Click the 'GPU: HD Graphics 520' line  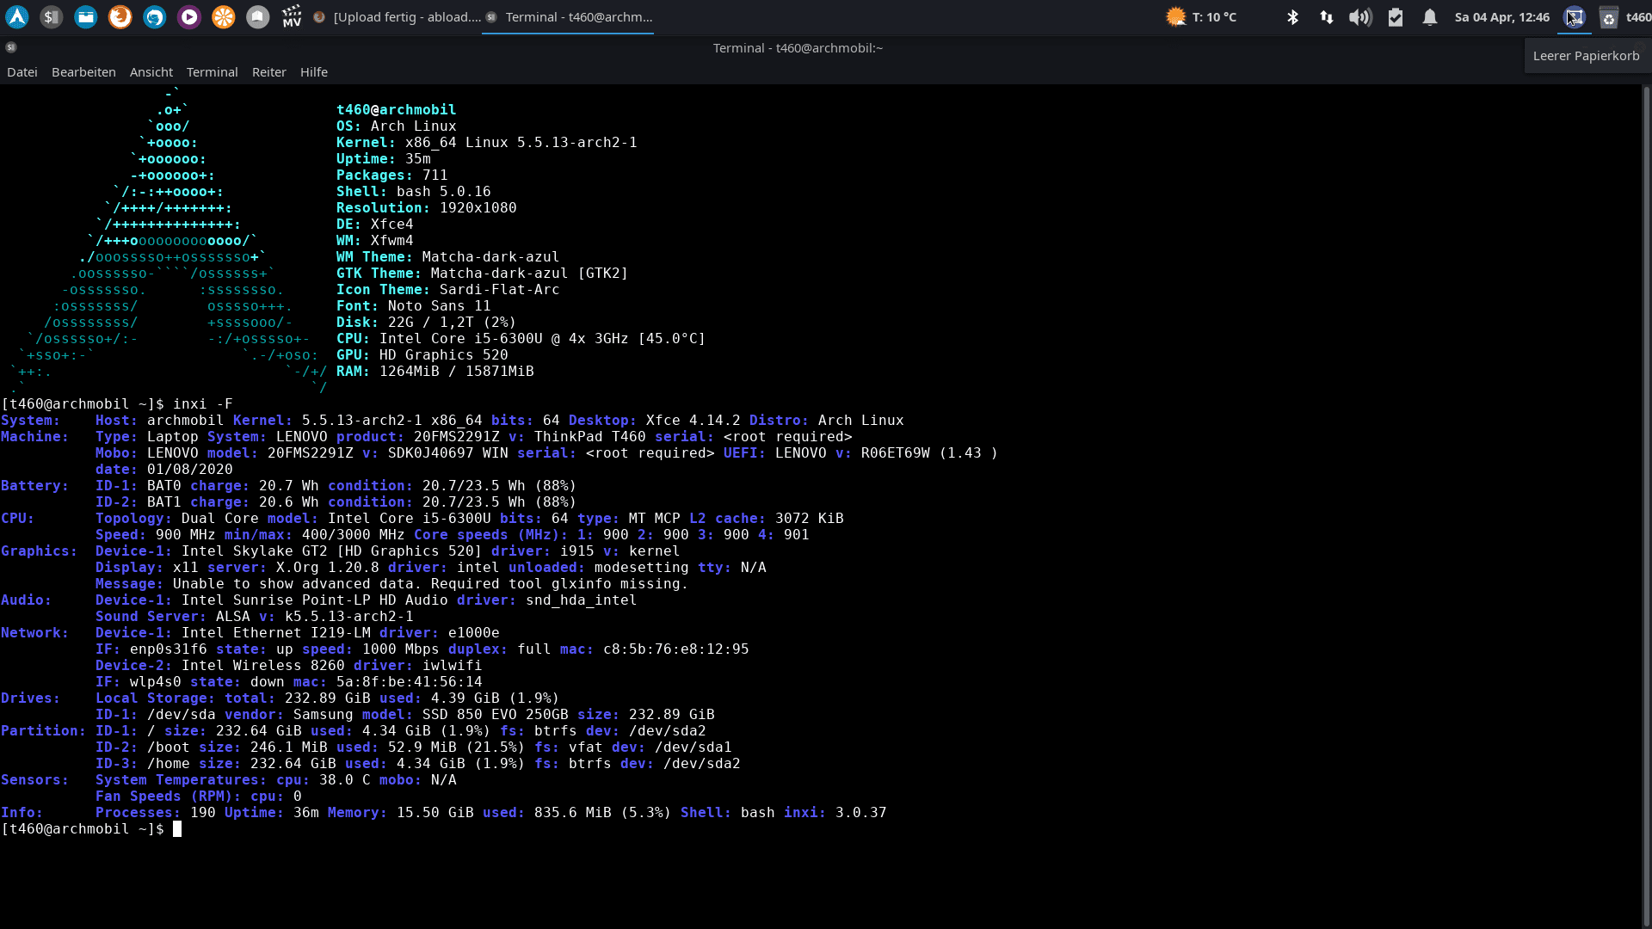(x=422, y=354)
